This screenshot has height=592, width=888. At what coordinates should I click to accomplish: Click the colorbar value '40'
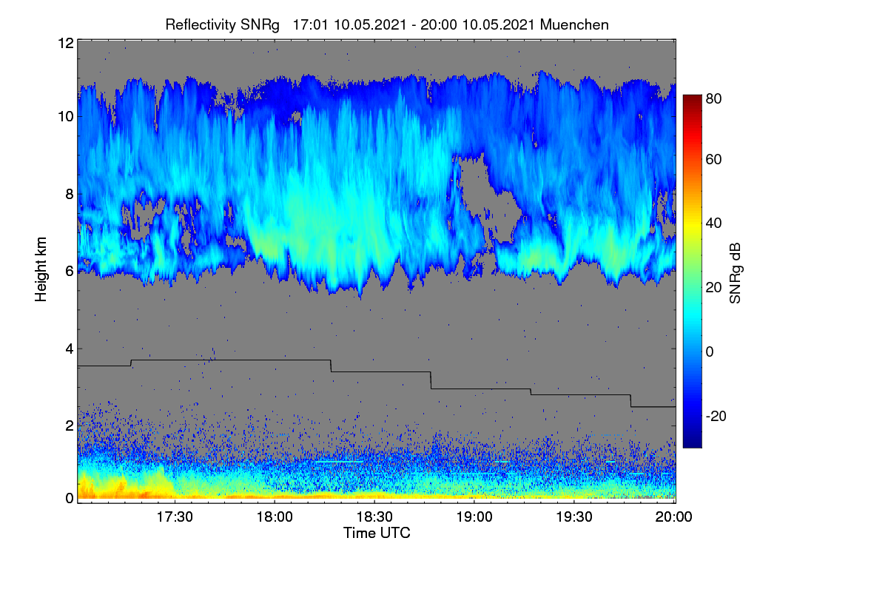point(713,223)
